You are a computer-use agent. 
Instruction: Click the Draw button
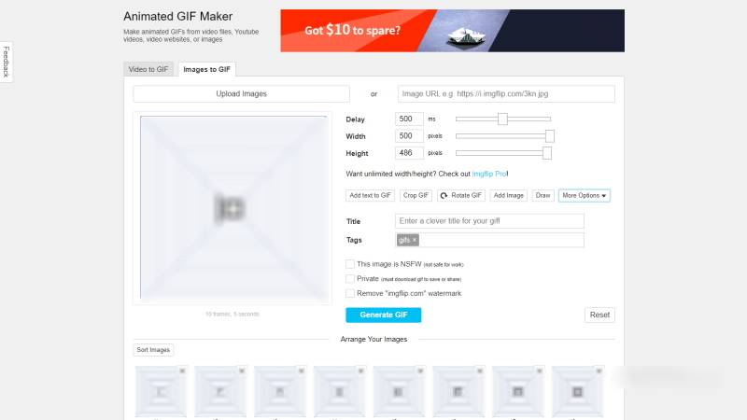[543, 196]
